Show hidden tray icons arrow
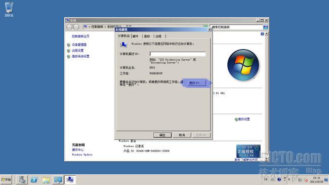The height and width of the screenshot is (185, 329). (289, 179)
